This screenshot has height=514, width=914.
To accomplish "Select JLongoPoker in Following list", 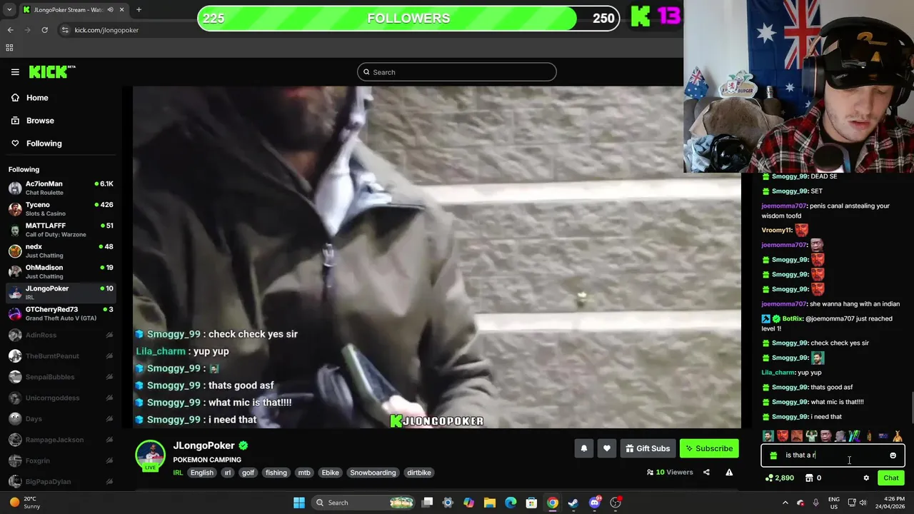I will tap(61, 293).
